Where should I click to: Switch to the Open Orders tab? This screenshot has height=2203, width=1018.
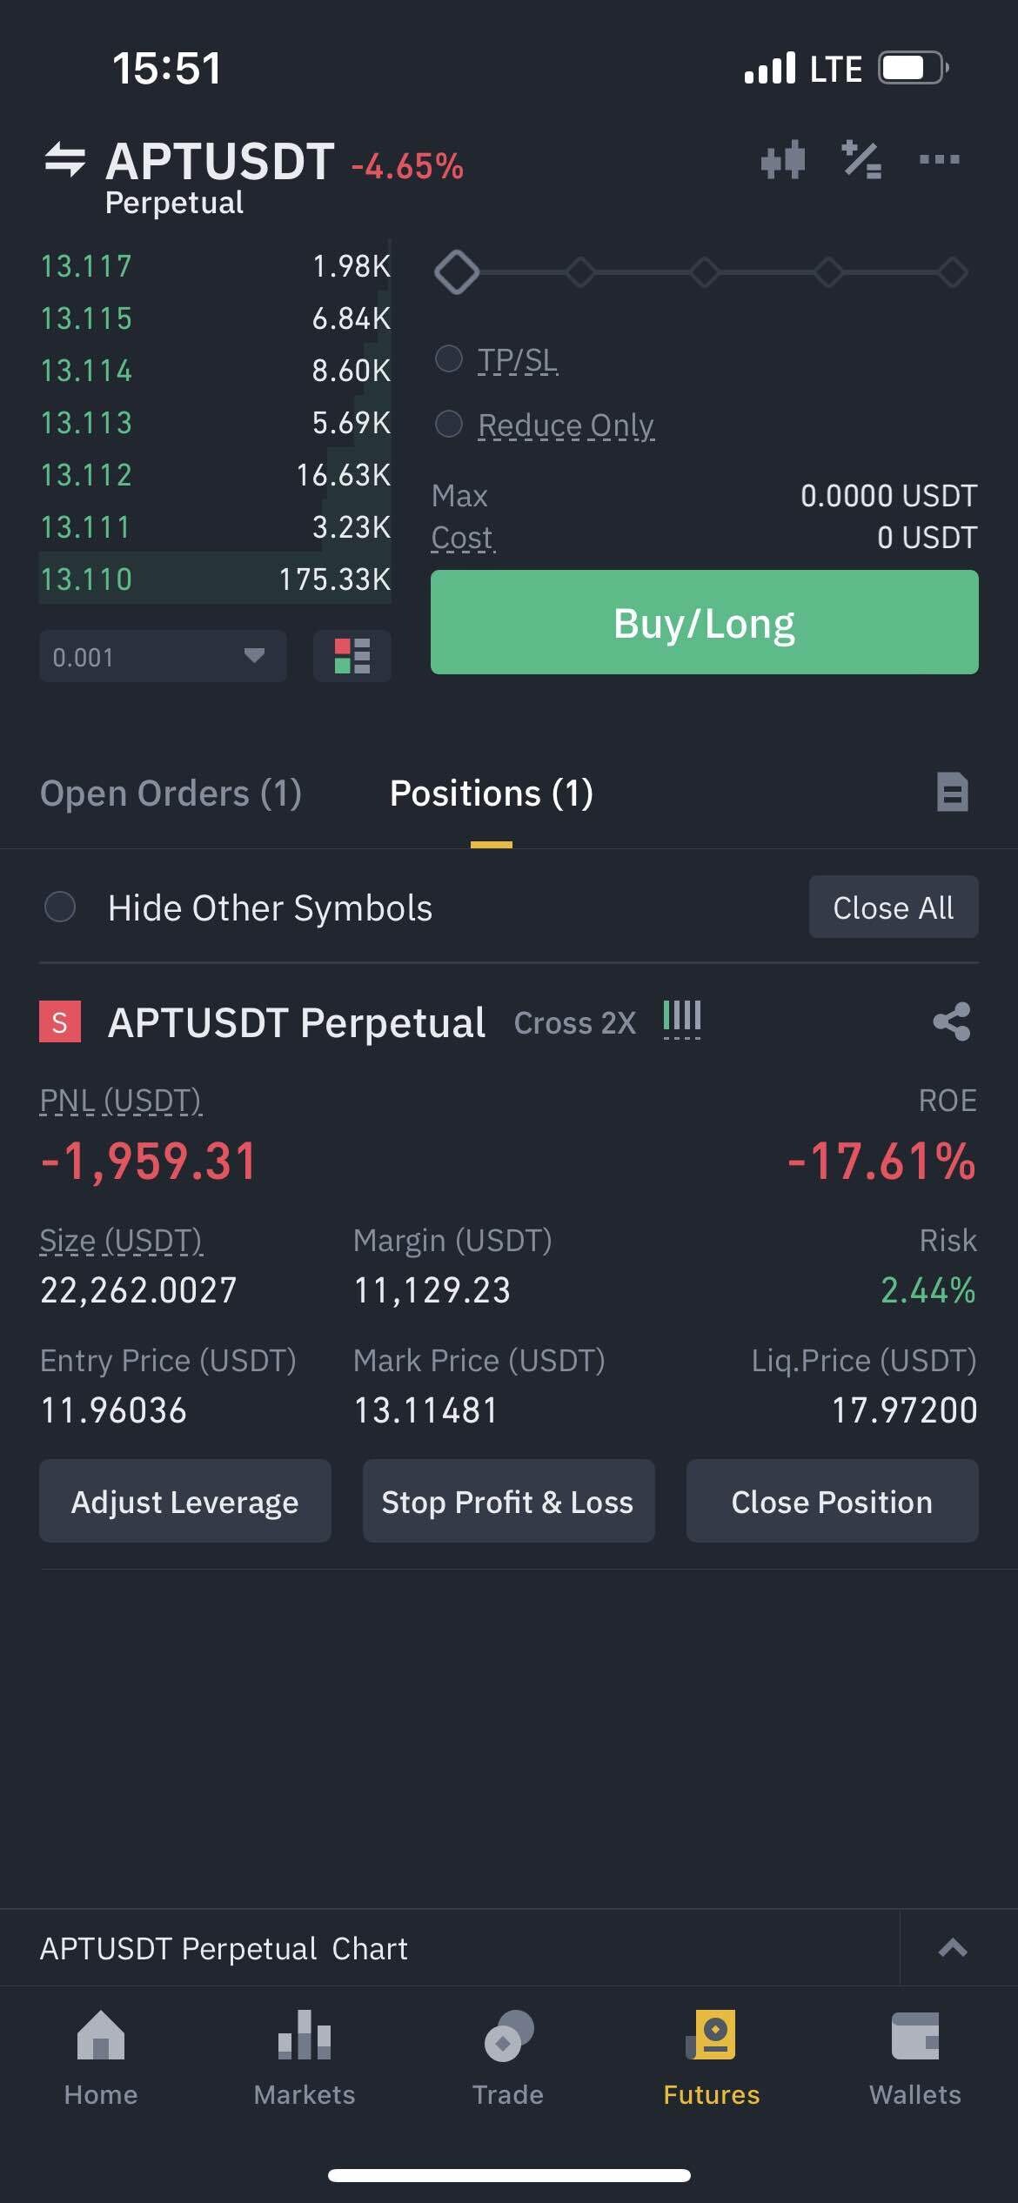(171, 793)
